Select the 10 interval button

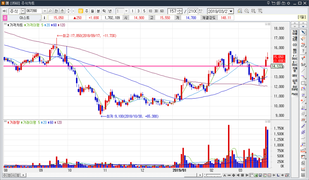[x=150, y=11]
